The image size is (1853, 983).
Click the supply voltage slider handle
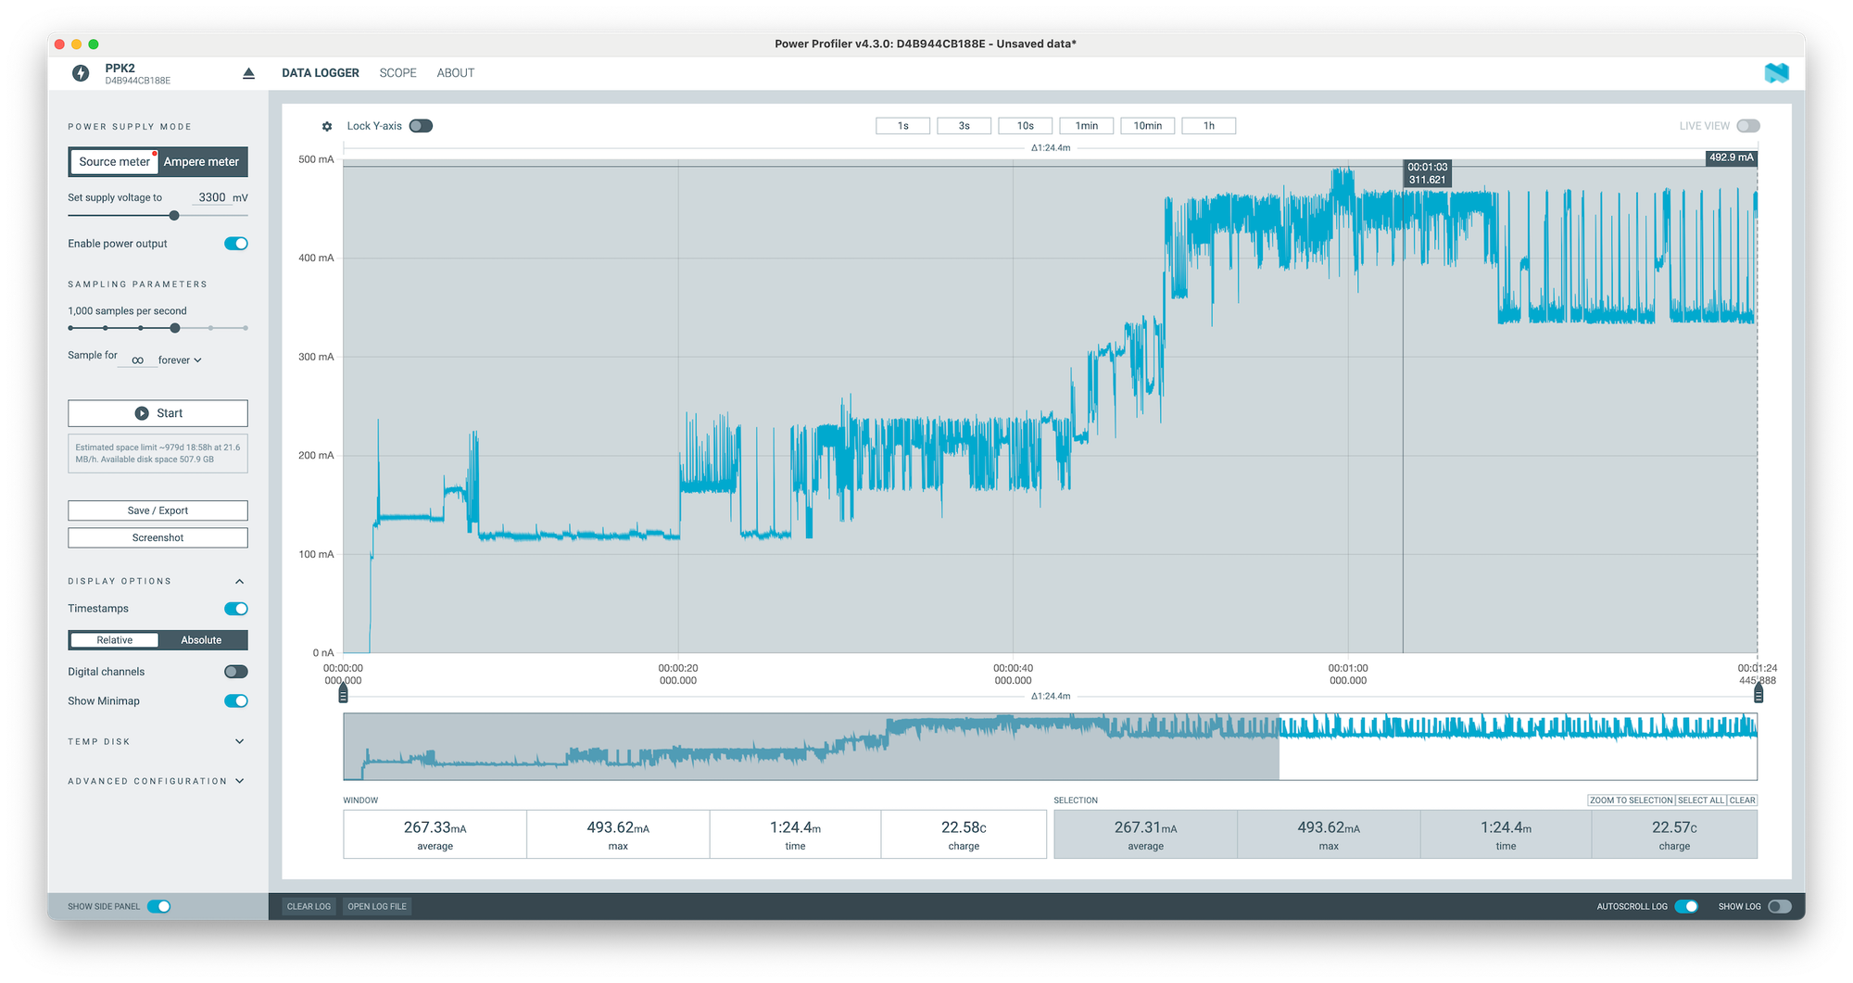[174, 216]
